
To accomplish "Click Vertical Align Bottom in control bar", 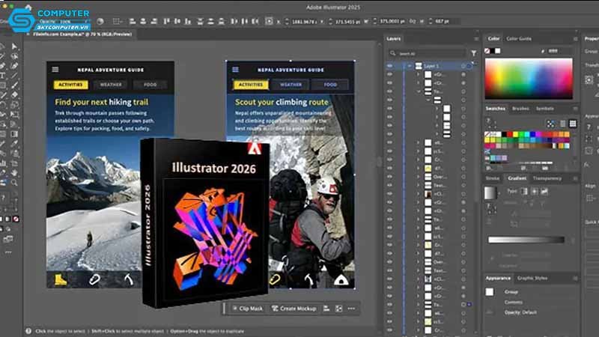I will 188,22.
